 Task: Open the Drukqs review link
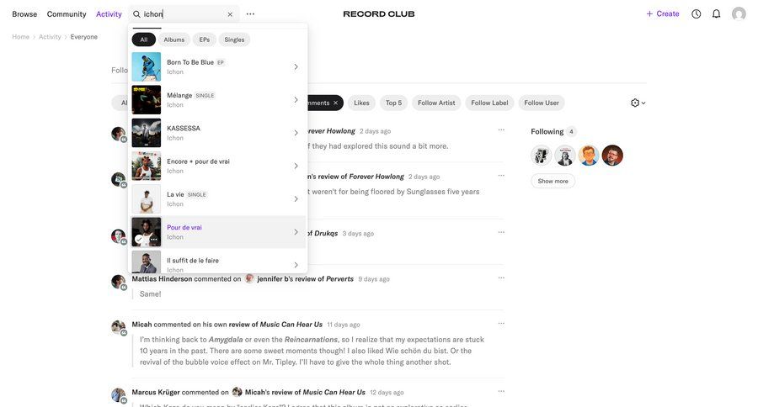[x=326, y=233]
